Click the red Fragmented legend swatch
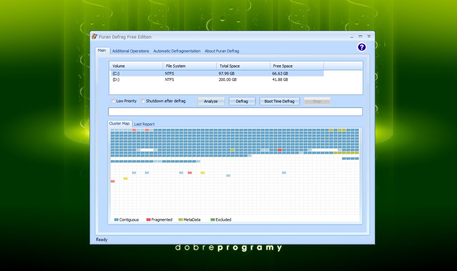The width and height of the screenshot is (457, 271). point(148,220)
